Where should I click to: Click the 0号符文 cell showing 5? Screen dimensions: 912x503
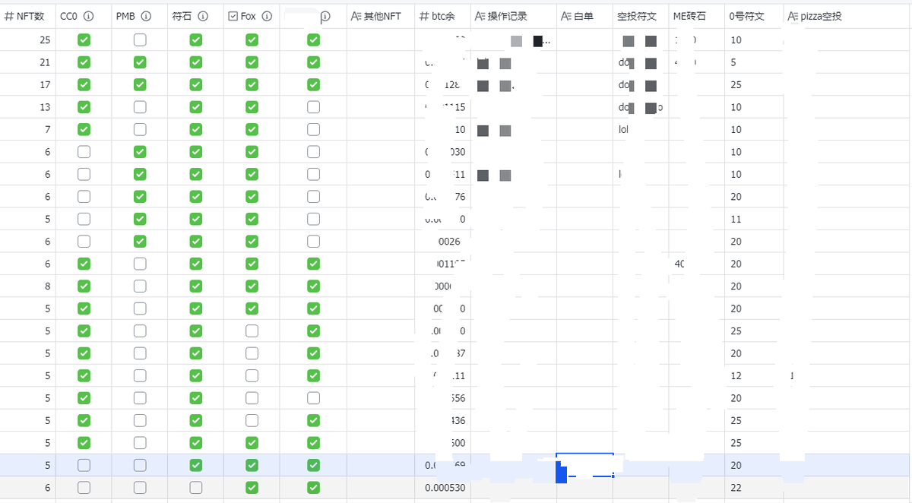pyautogui.click(x=755, y=62)
